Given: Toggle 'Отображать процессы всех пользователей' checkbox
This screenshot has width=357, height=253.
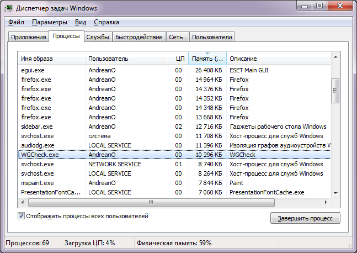Looking at the screenshot, I should click(21, 216).
